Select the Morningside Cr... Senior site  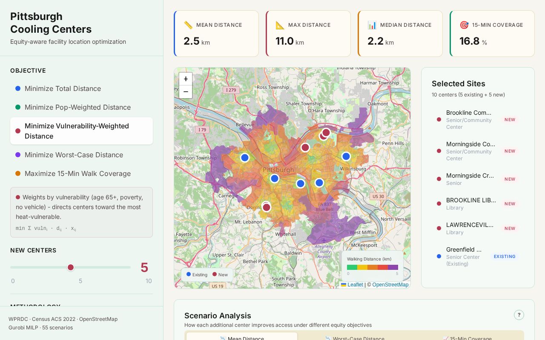(478, 179)
